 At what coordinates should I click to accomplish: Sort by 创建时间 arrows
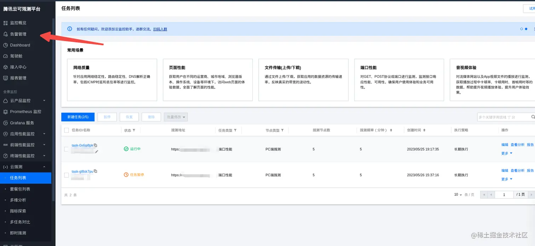(424, 130)
